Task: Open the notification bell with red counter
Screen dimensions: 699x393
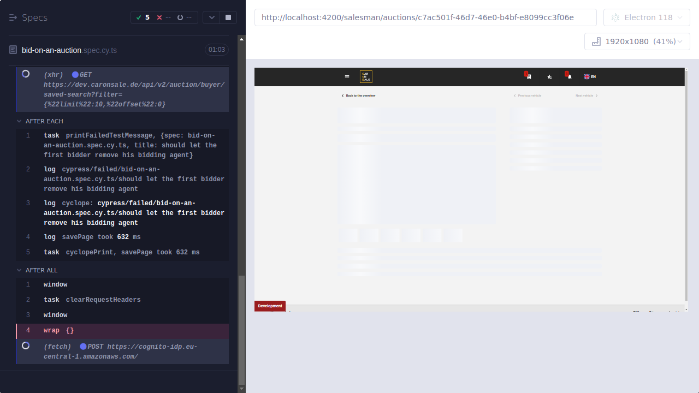Action: click(x=570, y=76)
